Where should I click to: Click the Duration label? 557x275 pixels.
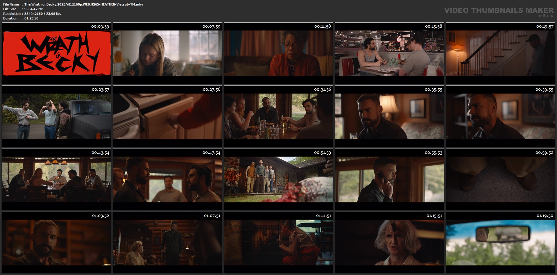[10, 18]
